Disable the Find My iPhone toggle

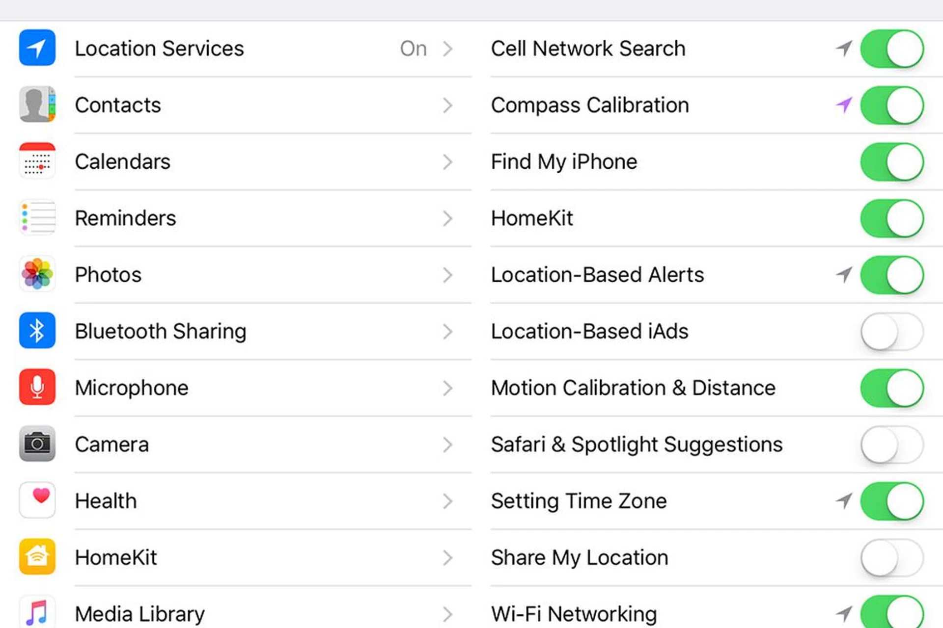click(x=891, y=161)
